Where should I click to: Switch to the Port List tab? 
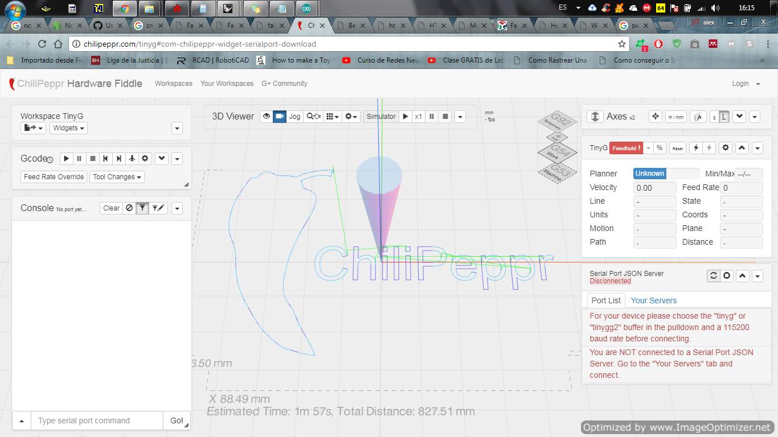coord(606,300)
